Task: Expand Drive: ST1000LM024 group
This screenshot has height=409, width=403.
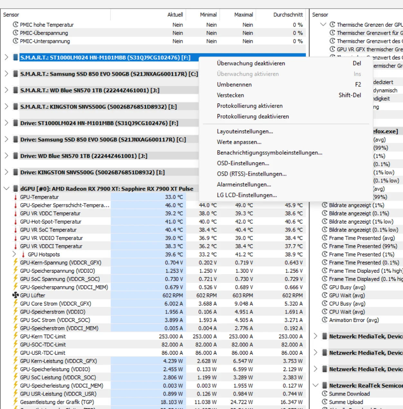Action: [x=6, y=123]
